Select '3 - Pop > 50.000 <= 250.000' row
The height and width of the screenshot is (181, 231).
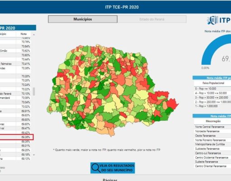point(212,97)
